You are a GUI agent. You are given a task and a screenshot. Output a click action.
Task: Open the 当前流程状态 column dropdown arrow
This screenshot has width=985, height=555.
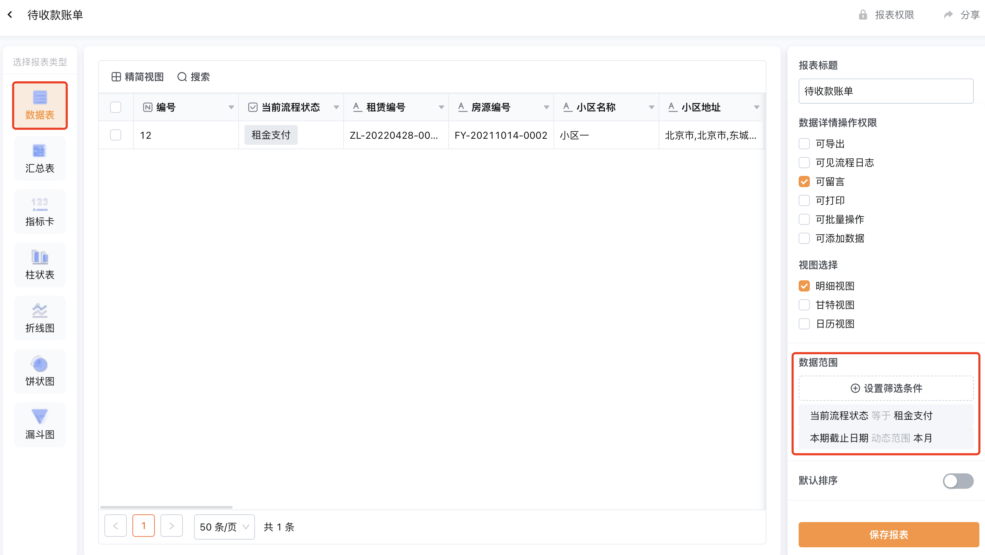tap(336, 108)
